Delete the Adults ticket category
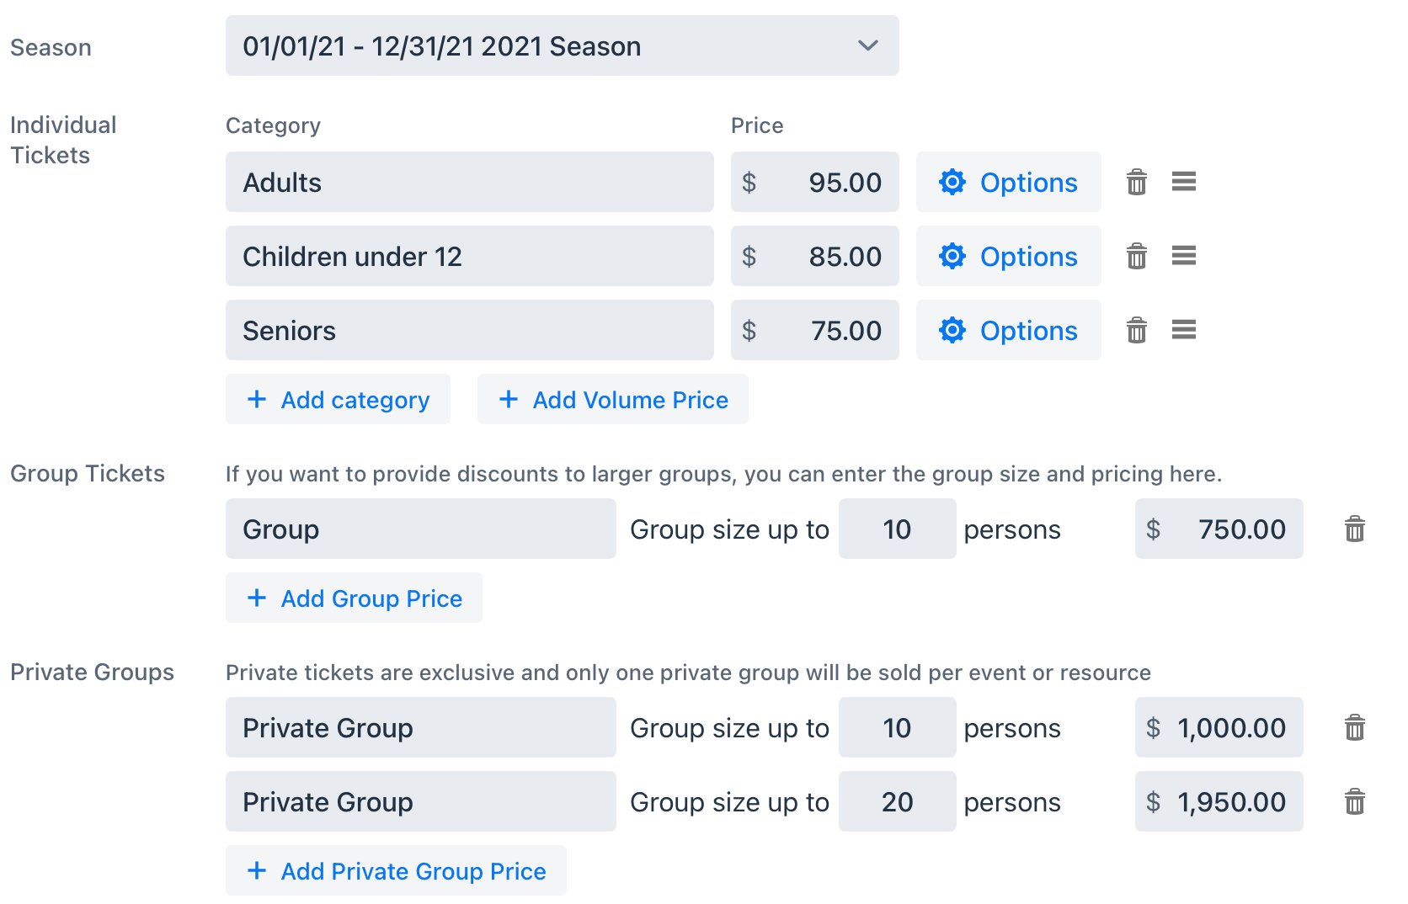This screenshot has width=1408, height=904. pyautogui.click(x=1136, y=182)
